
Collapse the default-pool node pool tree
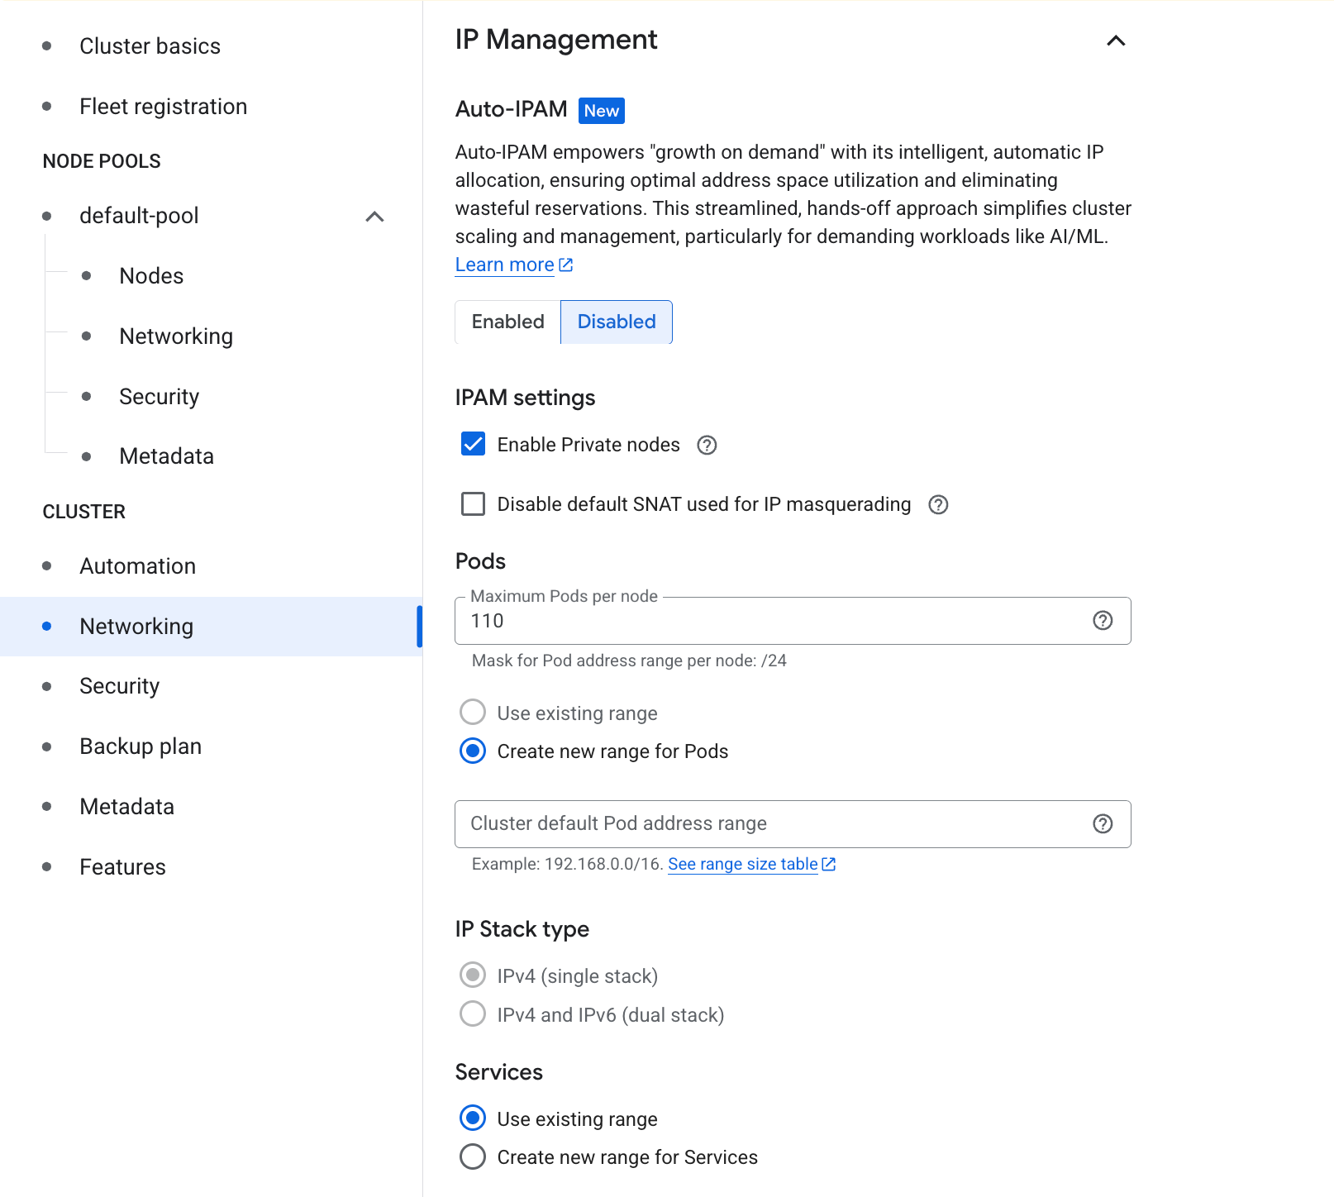[x=374, y=217]
